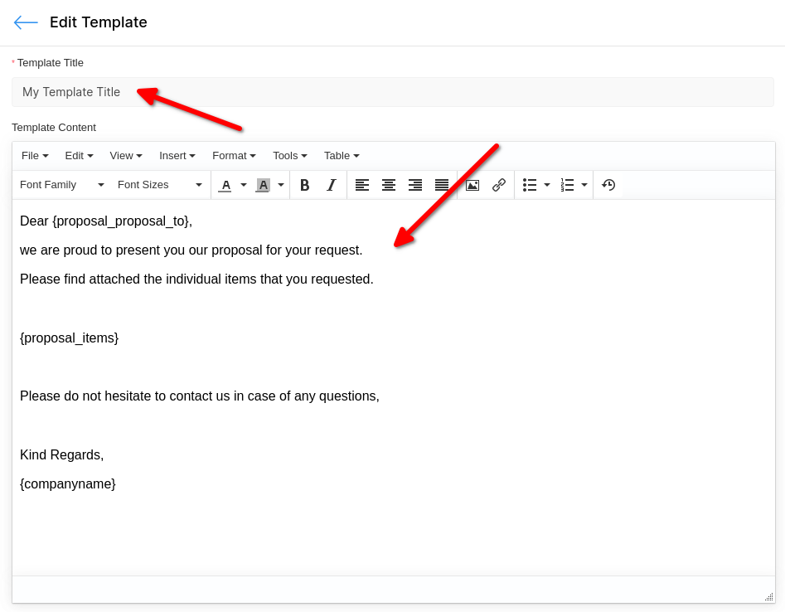Insert an image using the image icon
This screenshot has width=785, height=612.
pyautogui.click(x=472, y=185)
